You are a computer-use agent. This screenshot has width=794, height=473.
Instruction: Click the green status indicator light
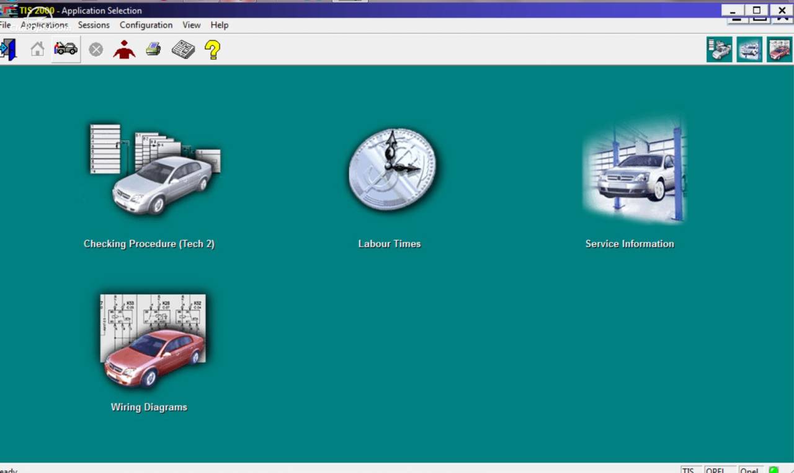click(x=774, y=470)
